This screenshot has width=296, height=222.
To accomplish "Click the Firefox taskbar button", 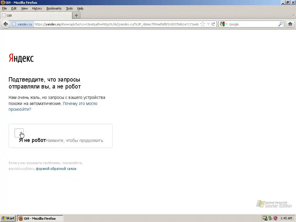I will (40, 219).
